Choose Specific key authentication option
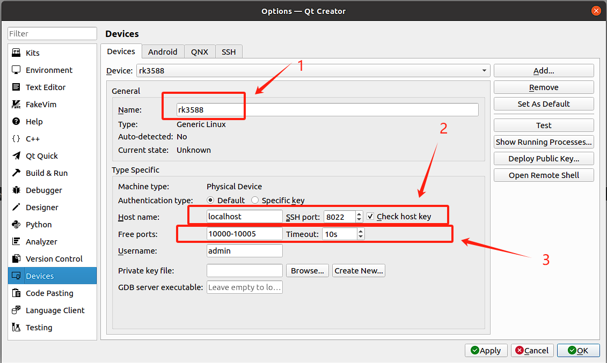The height and width of the screenshot is (363, 607). coord(255,201)
